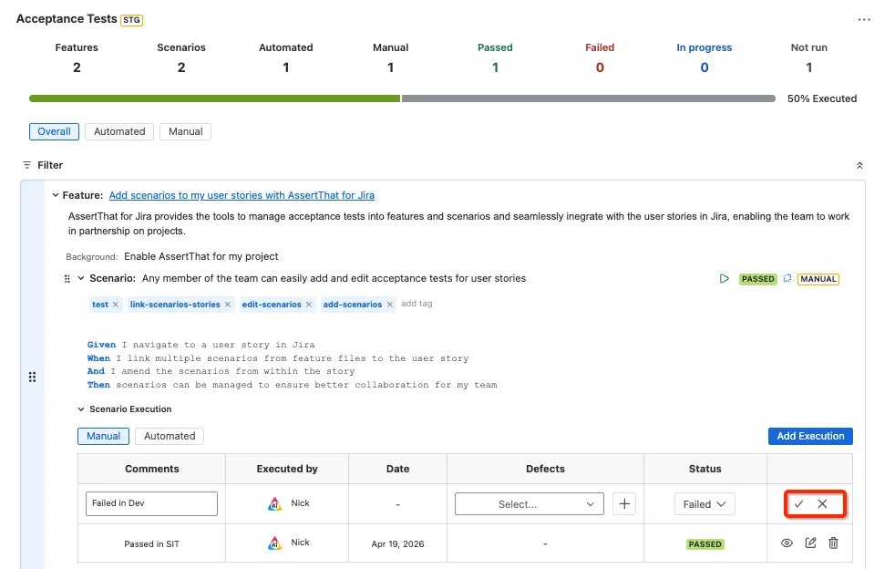Viewport: 895px width, 569px height.
Task: Open the Defects 'Select...' dropdown
Action: pyautogui.click(x=530, y=504)
